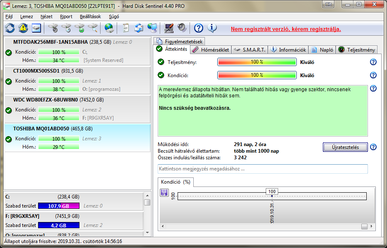387x248 pixels.
Task: Click the note input field Kattintson megjegyzés megadásához
Action: (262, 169)
